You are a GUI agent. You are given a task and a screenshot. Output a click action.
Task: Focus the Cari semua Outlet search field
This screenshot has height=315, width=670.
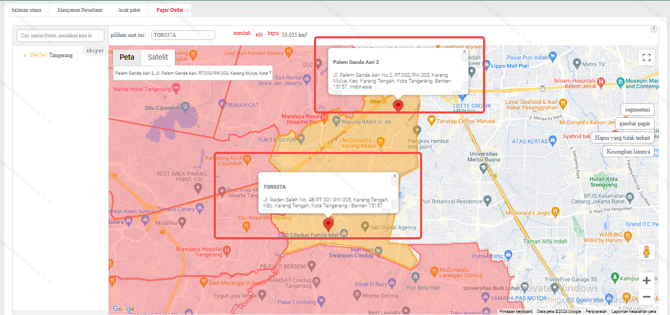(x=61, y=35)
